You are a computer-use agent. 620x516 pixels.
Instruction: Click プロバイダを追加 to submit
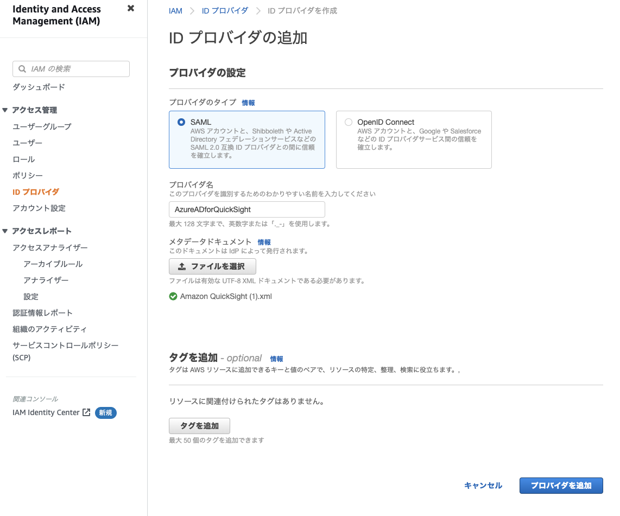561,486
